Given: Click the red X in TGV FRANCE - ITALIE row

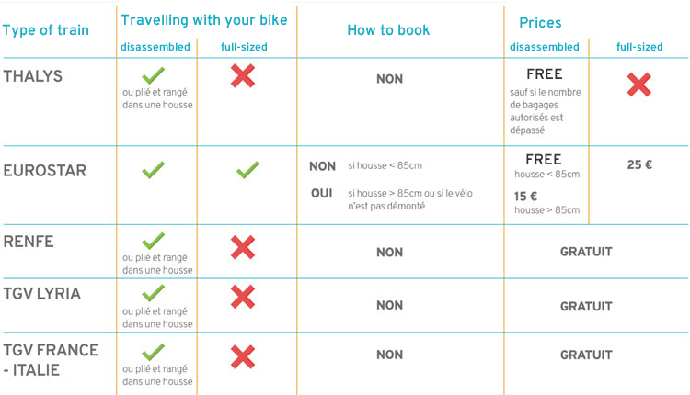Looking at the screenshot, I should pos(243,356).
